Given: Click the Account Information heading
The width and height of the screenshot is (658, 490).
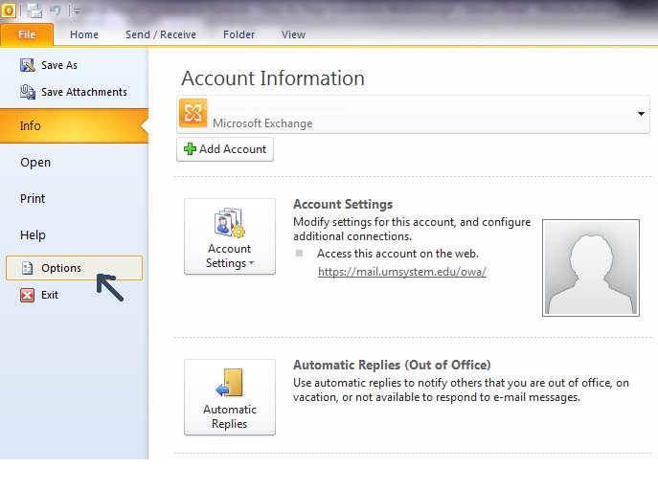Looking at the screenshot, I should (x=273, y=78).
